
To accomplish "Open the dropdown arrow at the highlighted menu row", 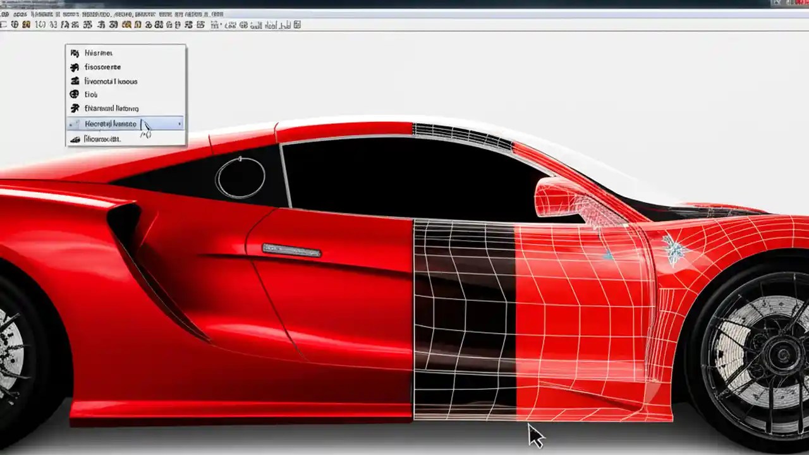I will click(179, 124).
